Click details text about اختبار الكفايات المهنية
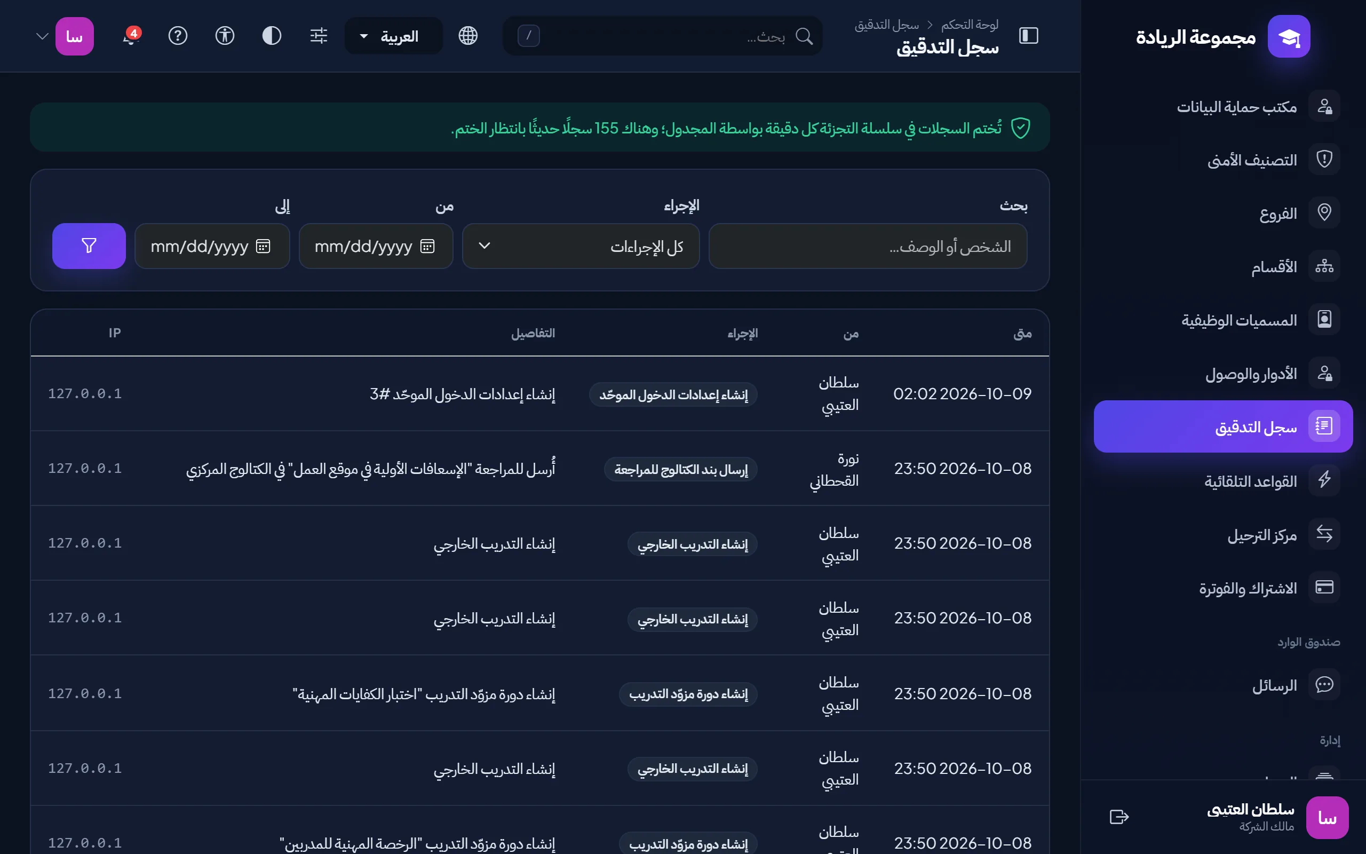 (x=424, y=693)
